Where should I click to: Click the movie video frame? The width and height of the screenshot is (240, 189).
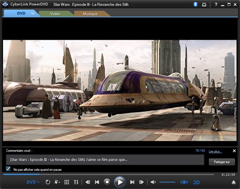point(120,90)
